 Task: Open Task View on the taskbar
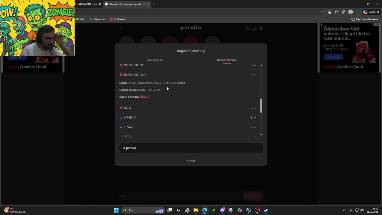tap(170, 210)
